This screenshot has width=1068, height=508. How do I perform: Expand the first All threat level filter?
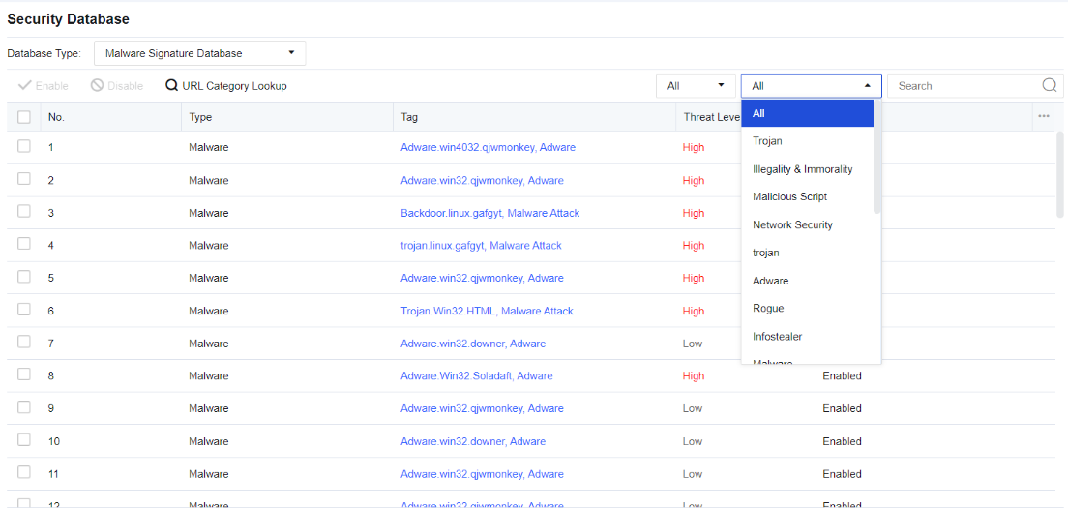(696, 86)
